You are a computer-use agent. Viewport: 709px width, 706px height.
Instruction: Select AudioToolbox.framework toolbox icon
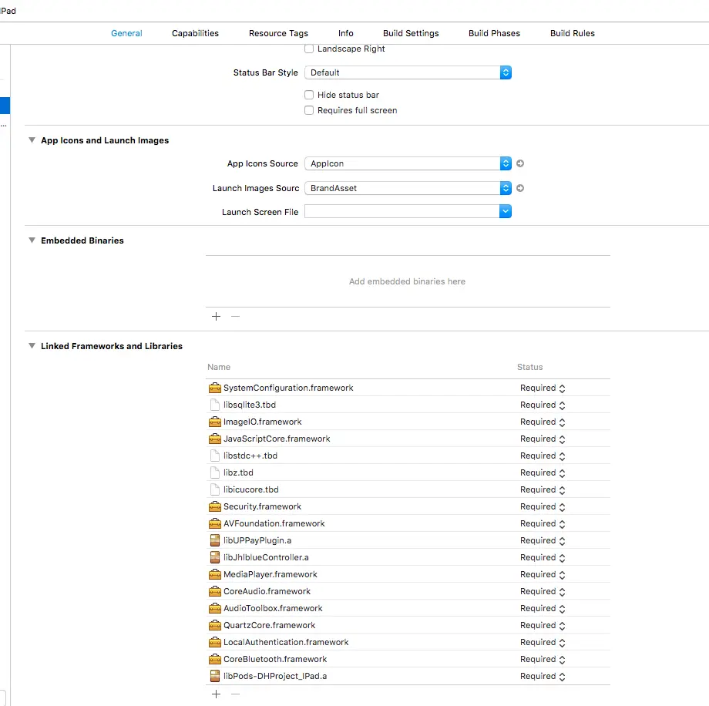coord(215,608)
